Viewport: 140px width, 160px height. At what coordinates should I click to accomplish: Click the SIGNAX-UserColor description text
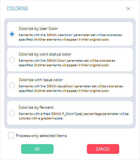tap(70, 37)
